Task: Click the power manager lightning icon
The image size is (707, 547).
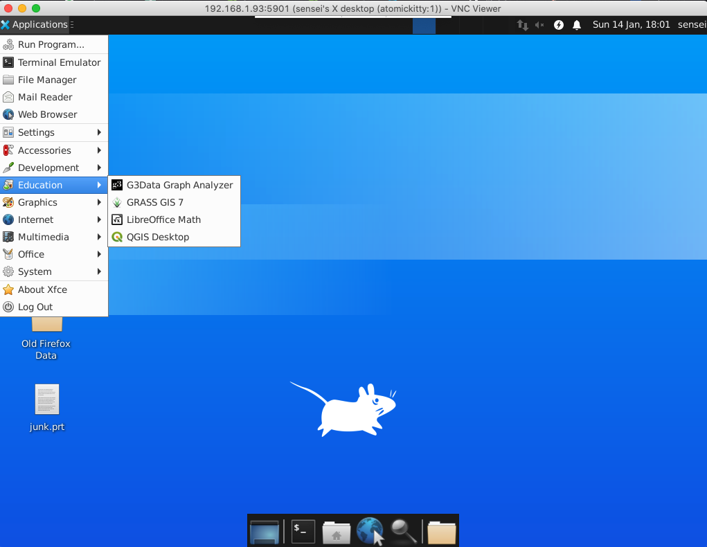Action: [558, 25]
